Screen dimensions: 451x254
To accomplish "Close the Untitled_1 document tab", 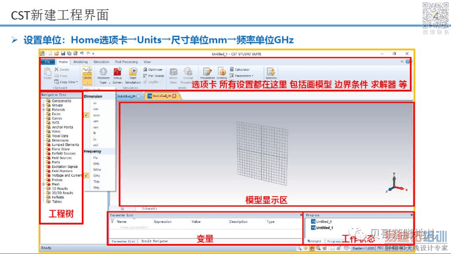I will (x=174, y=96).
